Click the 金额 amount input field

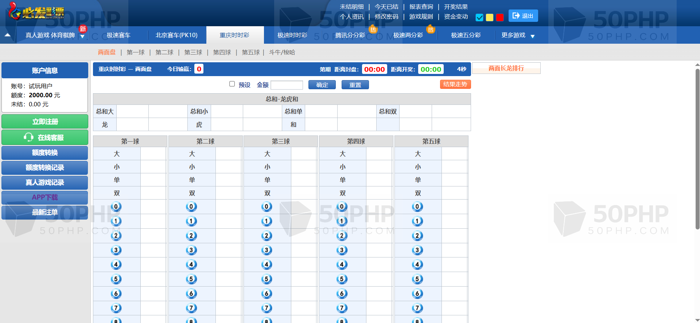point(287,85)
